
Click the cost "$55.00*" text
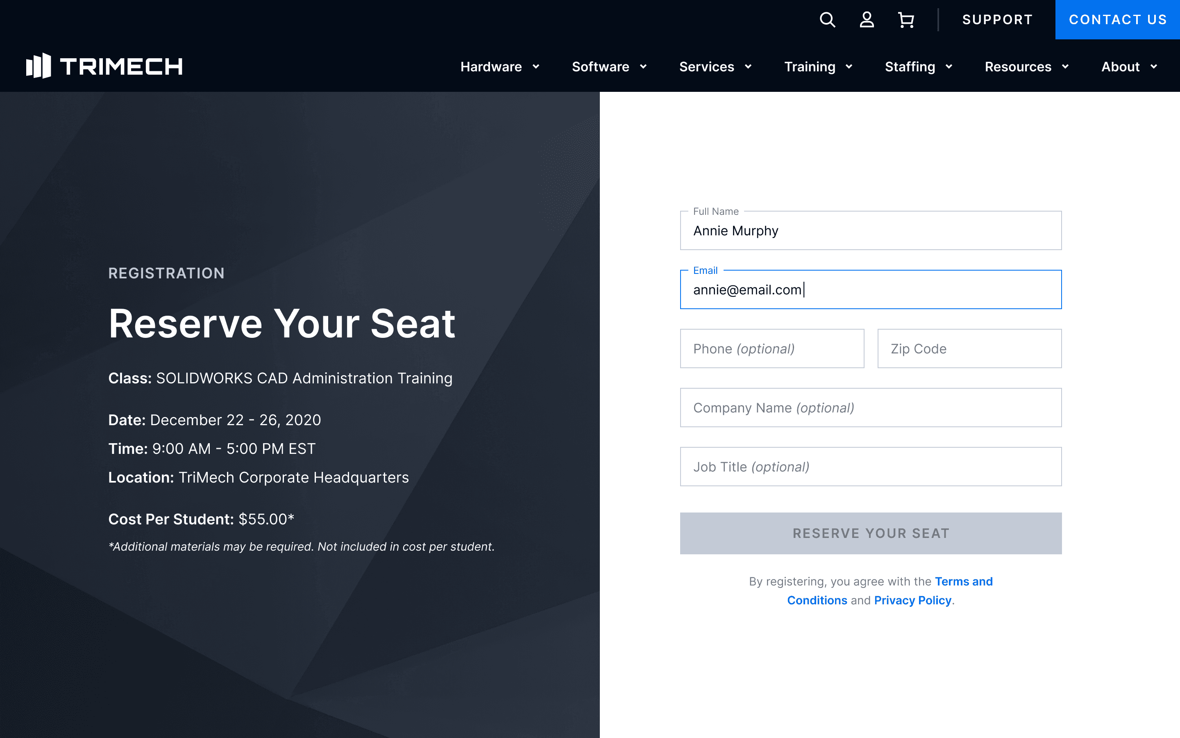pyautogui.click(x=266, y=519)
